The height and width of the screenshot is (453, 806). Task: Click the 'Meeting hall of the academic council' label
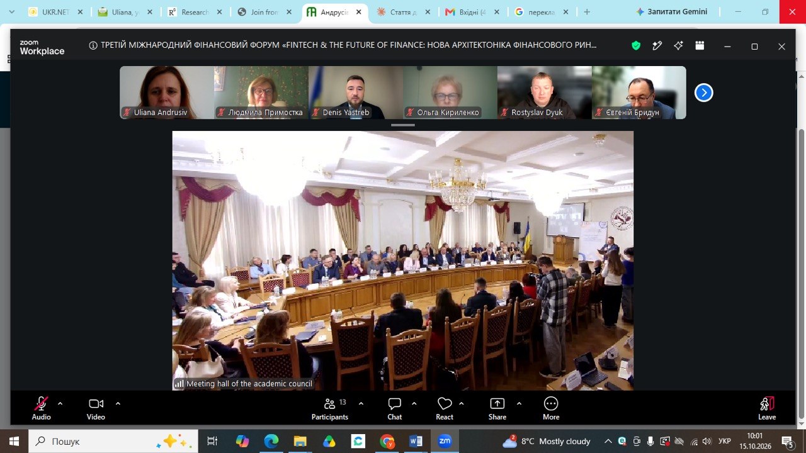249,384
